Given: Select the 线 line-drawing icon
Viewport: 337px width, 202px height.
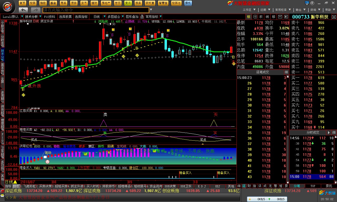Looking at the screenshot, I should [x=267, y=17].
